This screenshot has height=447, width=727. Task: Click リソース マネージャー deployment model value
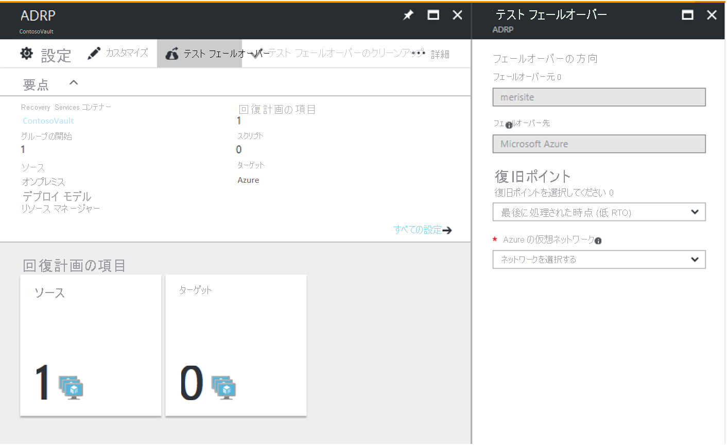pos(61,209)
